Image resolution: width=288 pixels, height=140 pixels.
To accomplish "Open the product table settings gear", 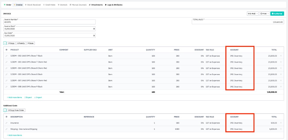I will [x=6, y=50].
